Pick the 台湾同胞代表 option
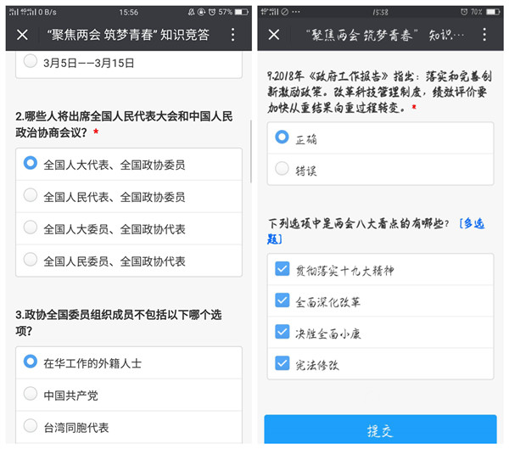The width and height of the screenshot is (509, 449). point(31,426)
